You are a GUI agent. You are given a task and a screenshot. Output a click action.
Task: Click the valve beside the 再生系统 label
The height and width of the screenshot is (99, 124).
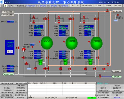(107, 11)
